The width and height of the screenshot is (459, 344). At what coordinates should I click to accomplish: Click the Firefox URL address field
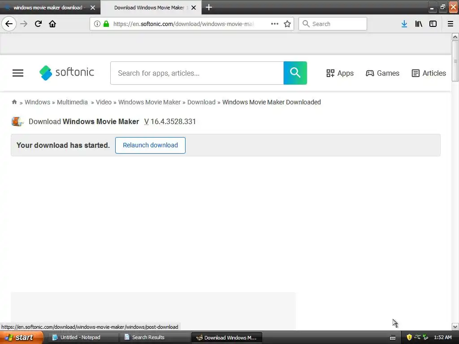[184, 24]
